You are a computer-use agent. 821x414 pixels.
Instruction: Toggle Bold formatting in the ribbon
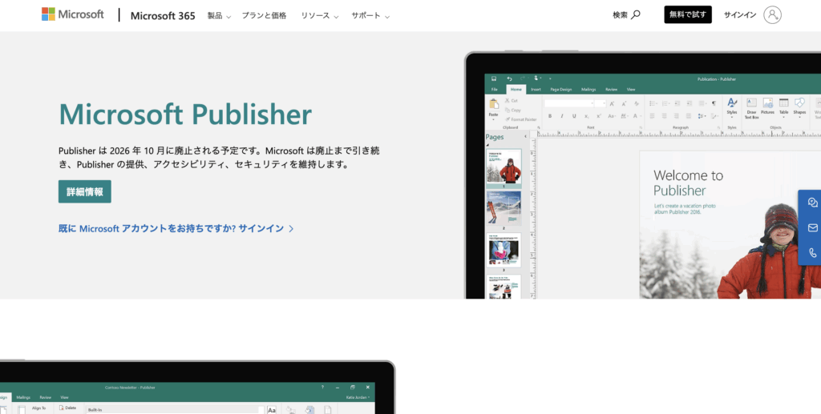coord(550,116)
